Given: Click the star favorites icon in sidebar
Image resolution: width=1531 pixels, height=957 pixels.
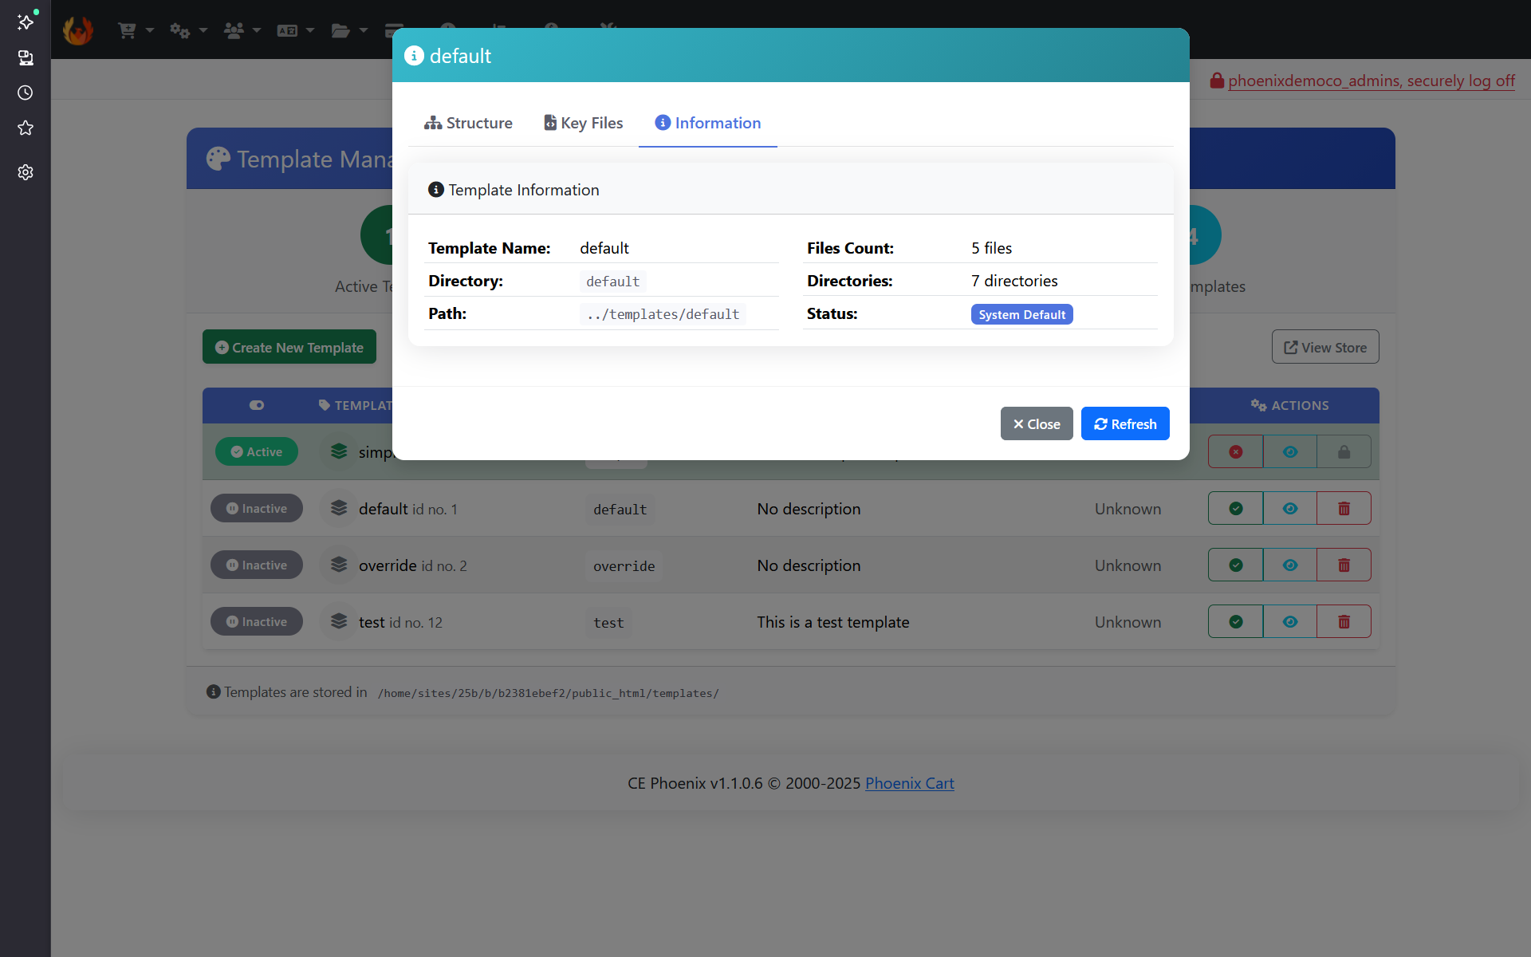Looking at the screenshot, I should click(26, 128).
